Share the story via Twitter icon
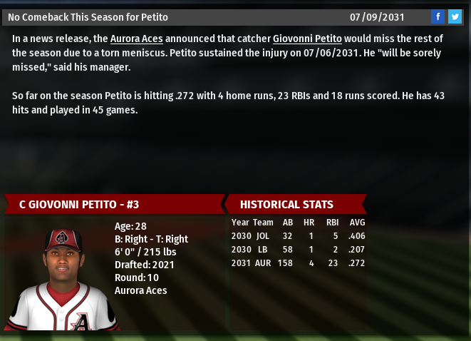 (455, 16)
